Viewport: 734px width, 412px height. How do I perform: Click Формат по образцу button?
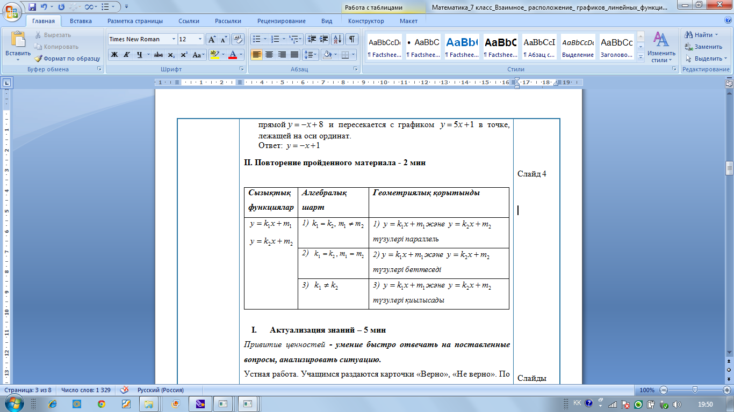pos(67,58)
